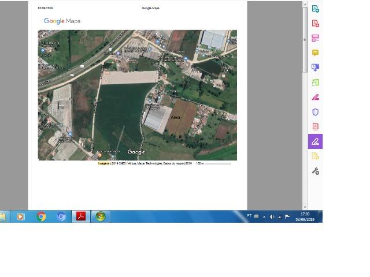Open Google Chrome from the taskbar
This screenshot has height=277, width=370.
click(41, 216)
